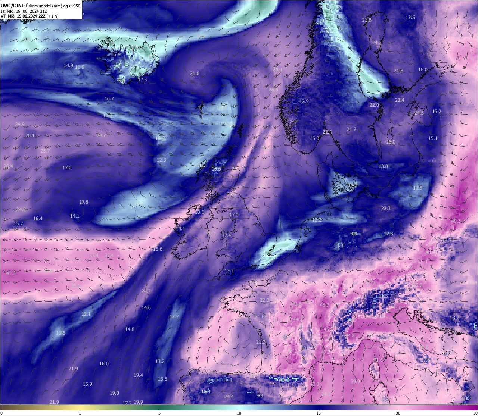The height and width of the screenshot is (416, 478).
Task: Click the 13.8 value on the map
Action: click(x=383, y=166)
